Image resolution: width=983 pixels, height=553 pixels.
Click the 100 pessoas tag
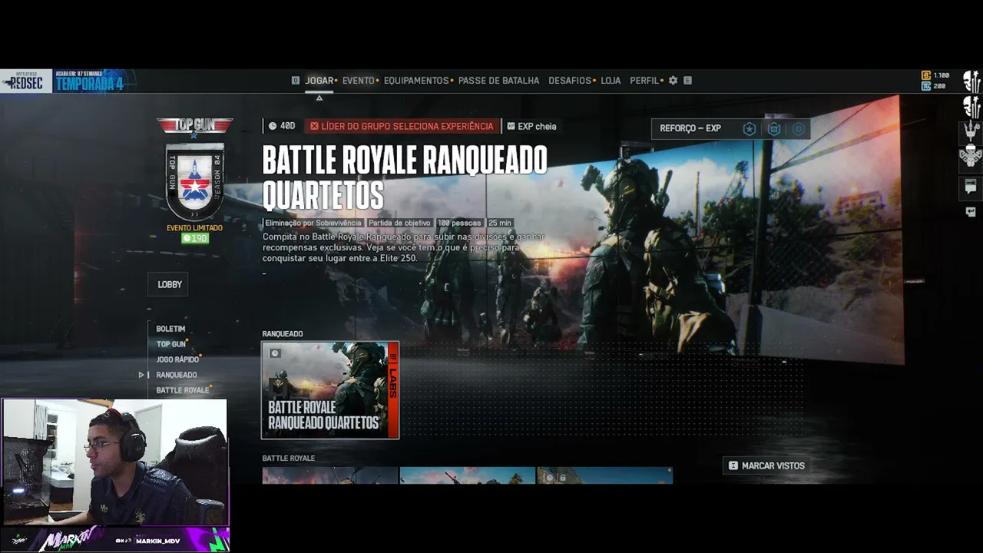point(459,223)
